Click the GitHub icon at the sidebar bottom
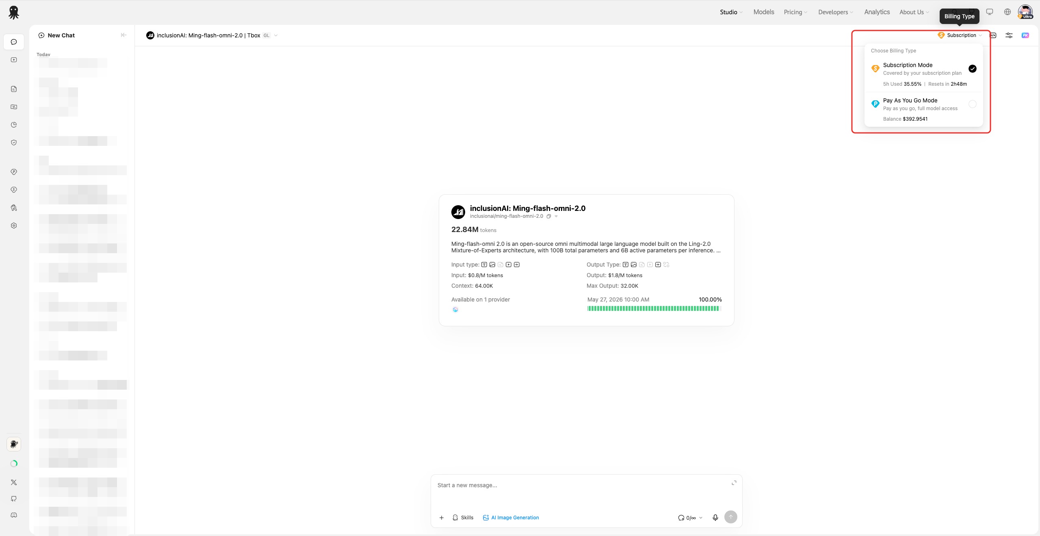The width and height of the screenshot is (1040, 536). [x=14, y=499]
